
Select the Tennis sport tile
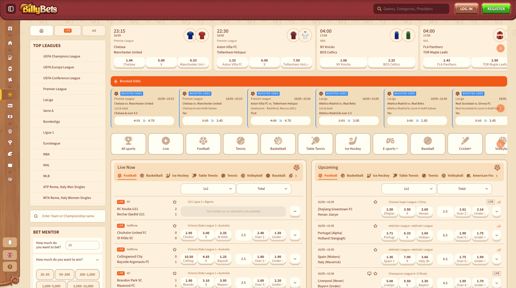241,144
